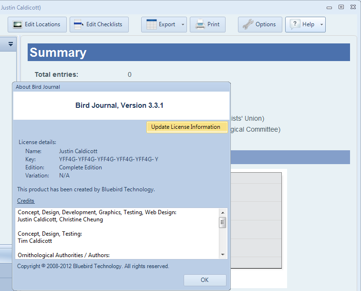Click the license key text YFF4G
Screen dimensions: 361x291
(x=109, y=159)
